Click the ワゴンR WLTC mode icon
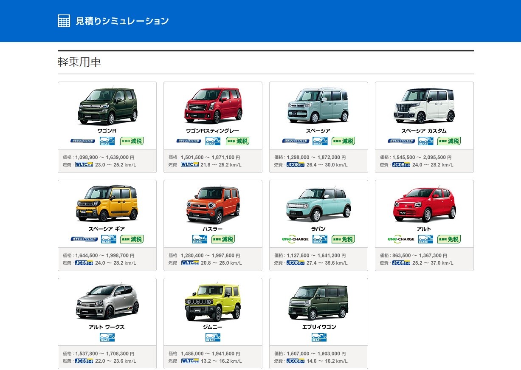The image size is (521, 370). point(84,165)
